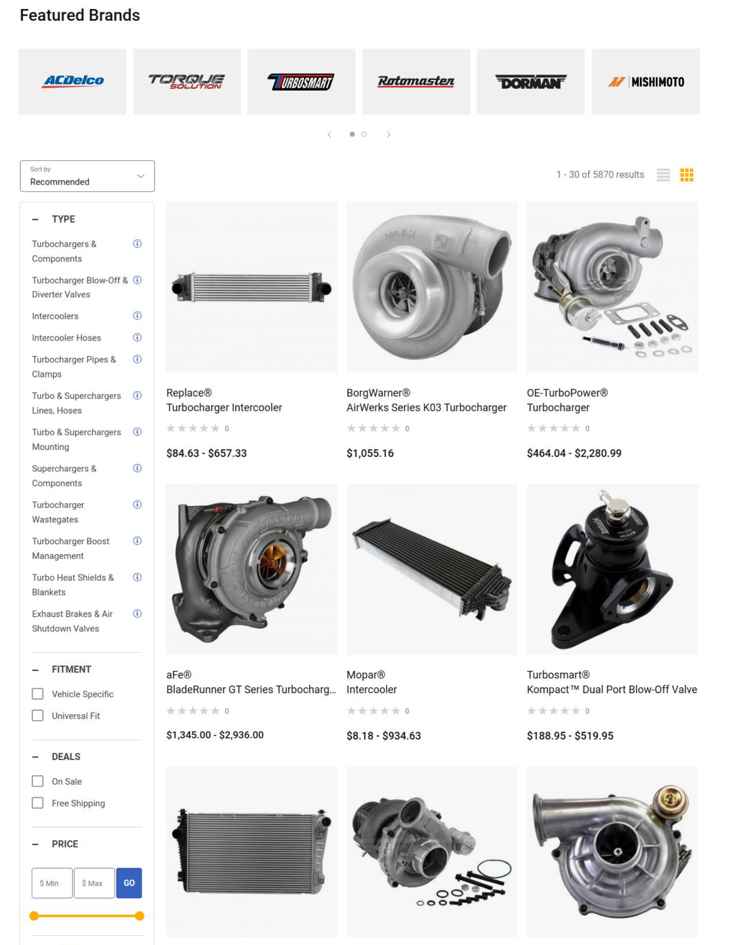The height and width of the screenshot is (945, 735).
Task: Click the star rating under OE-TurboPower Turbocharger
Action: tap(554, 428)
